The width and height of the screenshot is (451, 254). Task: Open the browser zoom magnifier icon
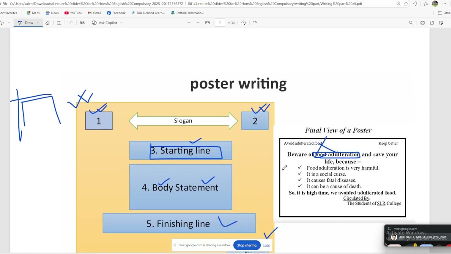pos(399,4)
